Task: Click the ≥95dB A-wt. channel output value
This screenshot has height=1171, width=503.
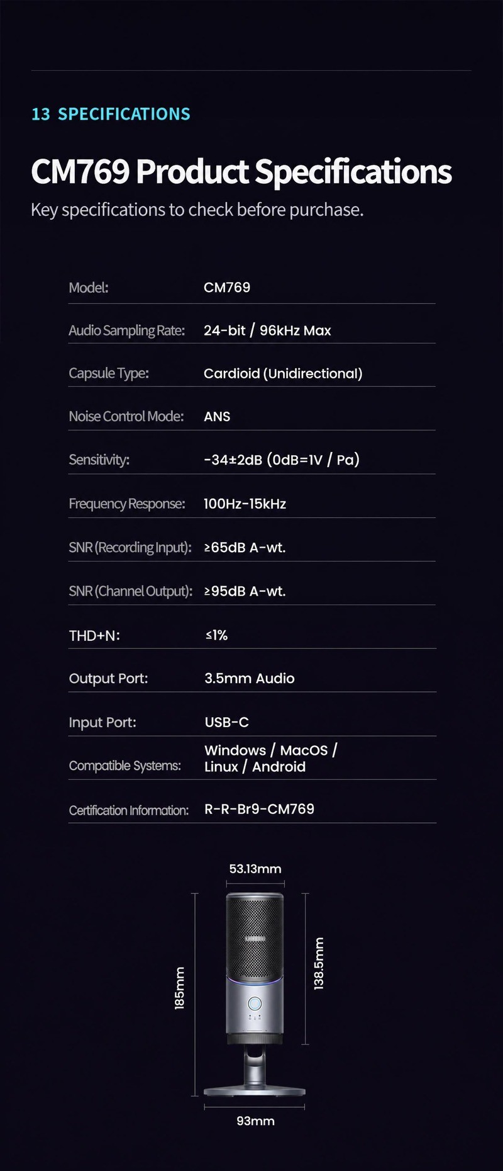Action: coord(245,591)
